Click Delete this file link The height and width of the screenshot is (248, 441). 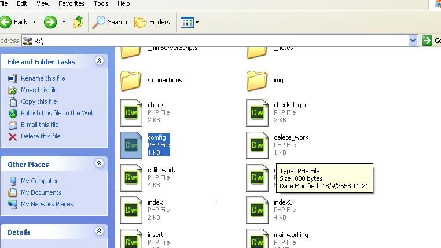point(41,136)
